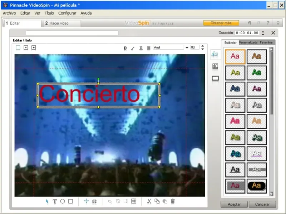Open the text alignment options
The height and width of the screenshot is (214, 286).
(x=149, y=48)
